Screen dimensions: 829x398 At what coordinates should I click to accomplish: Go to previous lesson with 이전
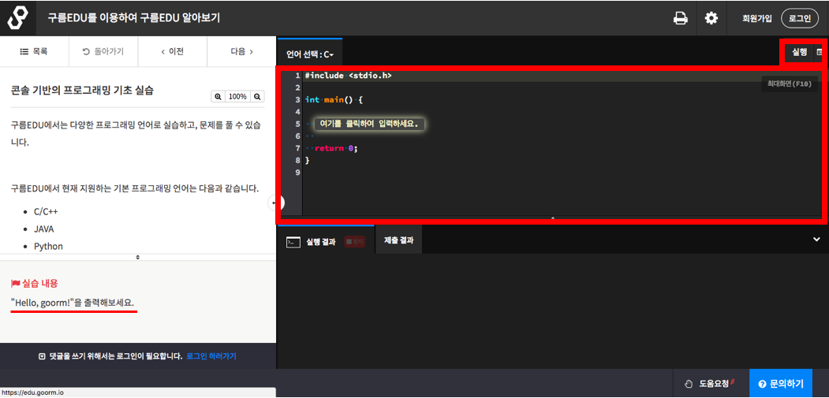tap(173, 52)
